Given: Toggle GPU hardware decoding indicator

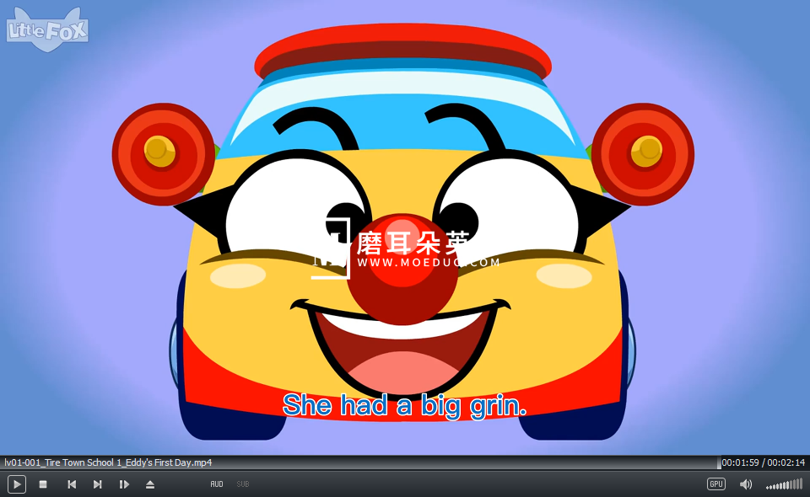Looking at the screenshot, I should pos(715,484).
